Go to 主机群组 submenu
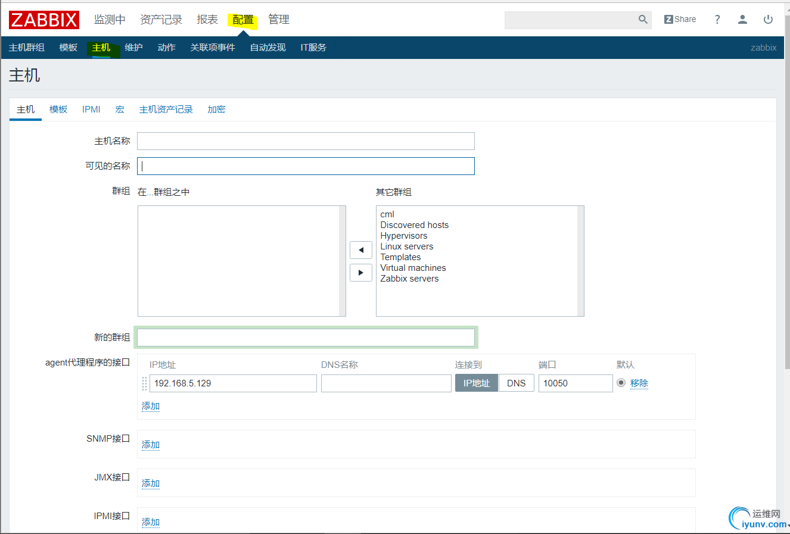Screen dimensions: 790x534 point(27,48)
